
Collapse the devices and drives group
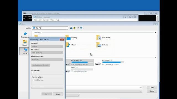point(155,57)
